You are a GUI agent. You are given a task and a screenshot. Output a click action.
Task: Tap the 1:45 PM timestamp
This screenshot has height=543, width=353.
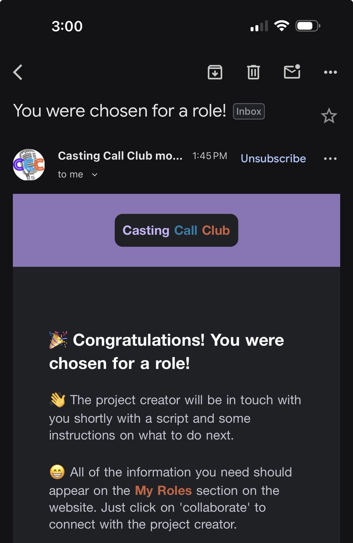[x=210, y=156]
